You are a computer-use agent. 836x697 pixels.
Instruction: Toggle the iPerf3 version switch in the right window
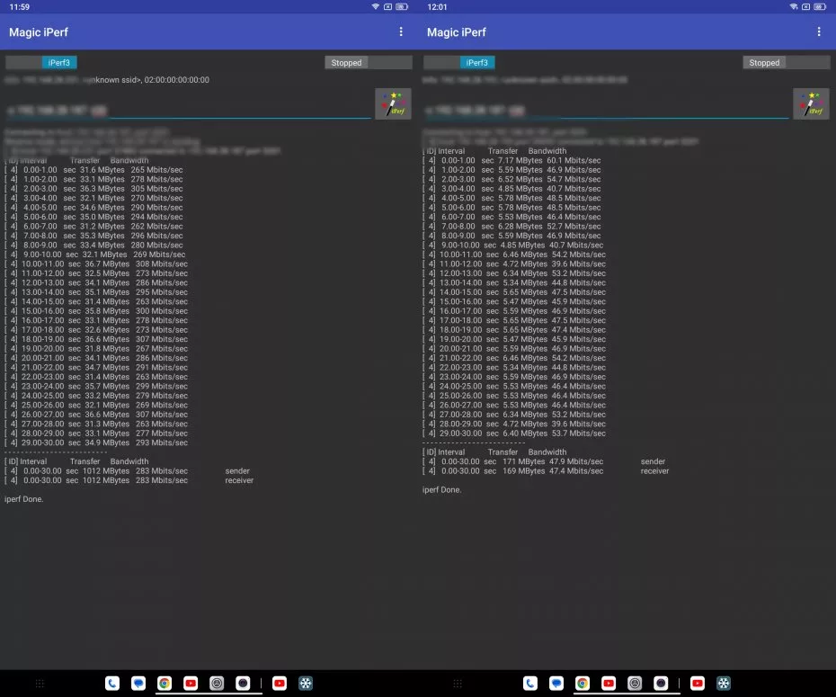[x=460, y=63]
